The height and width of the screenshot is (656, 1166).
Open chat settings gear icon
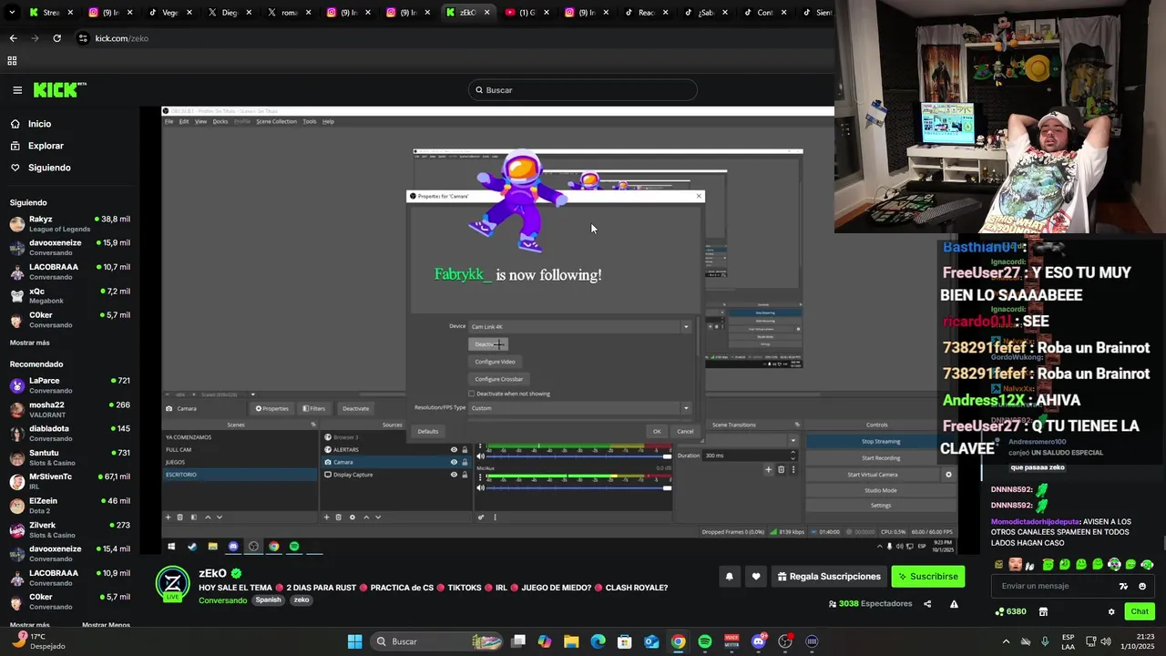(x=1110, y=611)
